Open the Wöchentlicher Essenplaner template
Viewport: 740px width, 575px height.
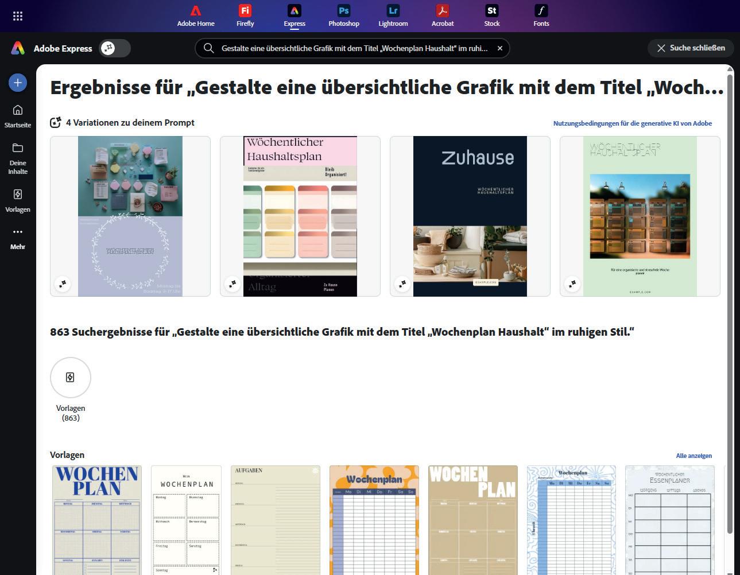coord(670,520)
